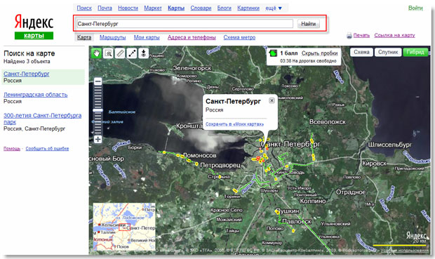Click the Печать link
Screen dimensions: 435x259
(x=361, y=35)
